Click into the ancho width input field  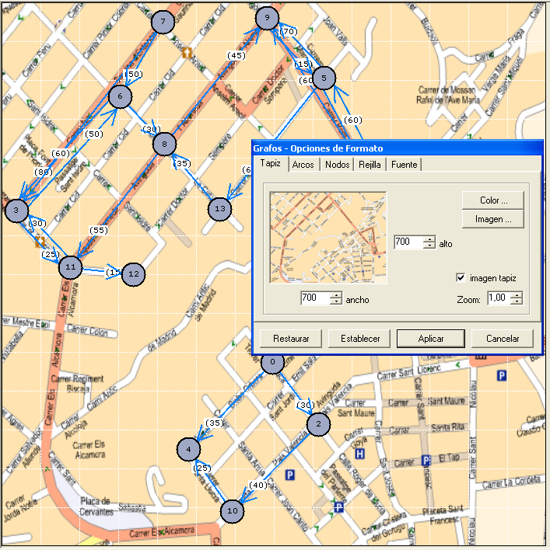point(315,298)
